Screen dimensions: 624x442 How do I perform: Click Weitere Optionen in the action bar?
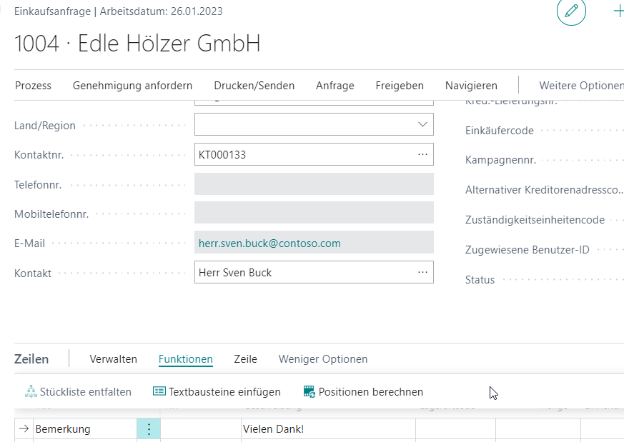click(580, 86)
